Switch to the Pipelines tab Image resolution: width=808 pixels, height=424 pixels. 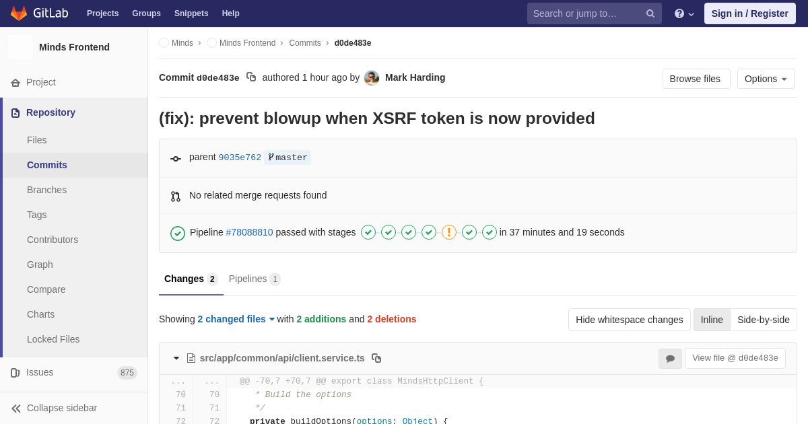[x=255, y=279]
